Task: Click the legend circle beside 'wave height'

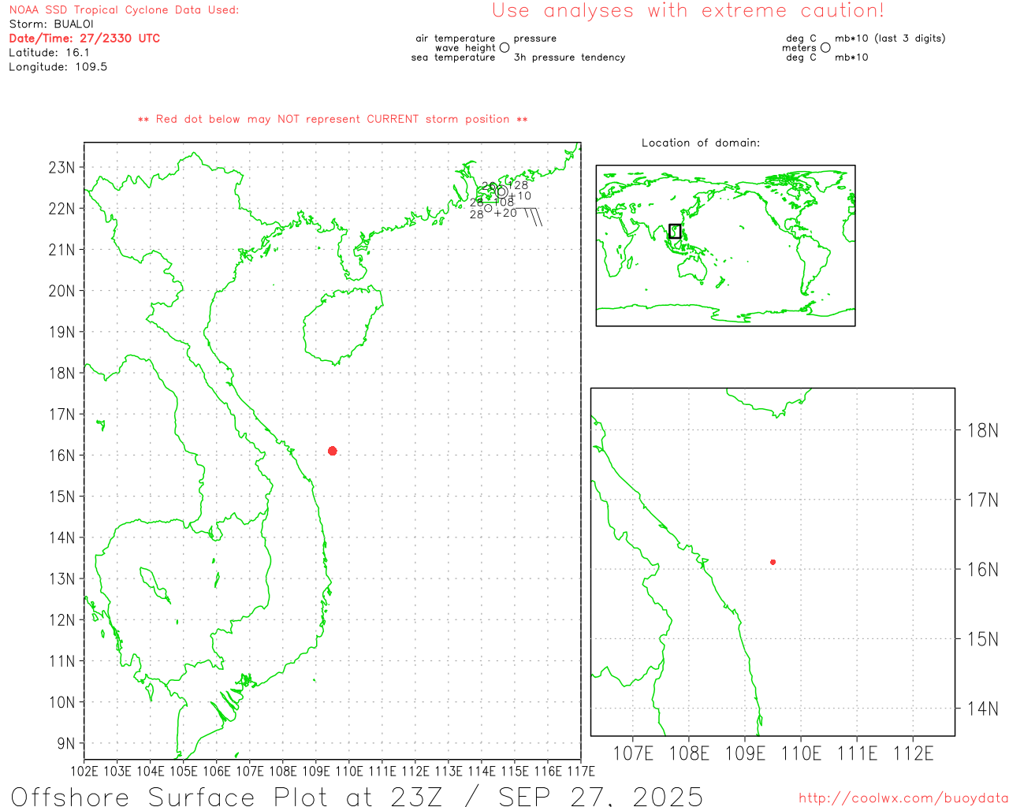Action: [504, 47]
